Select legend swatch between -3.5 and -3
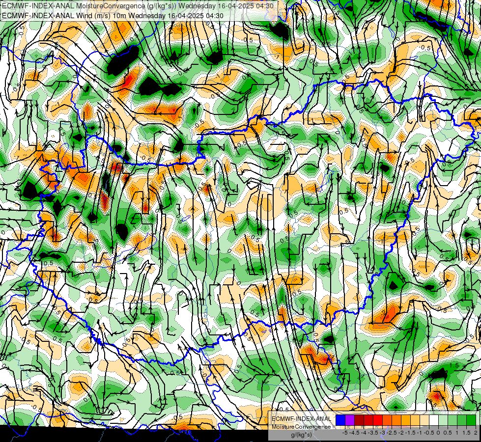 [x=378, y=420]
